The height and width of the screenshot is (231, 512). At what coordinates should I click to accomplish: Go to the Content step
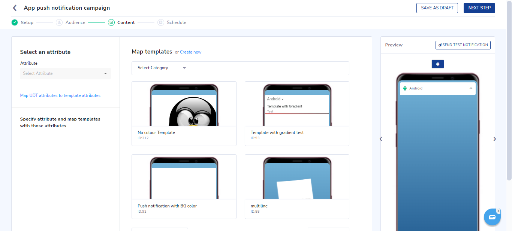[126, 22]
